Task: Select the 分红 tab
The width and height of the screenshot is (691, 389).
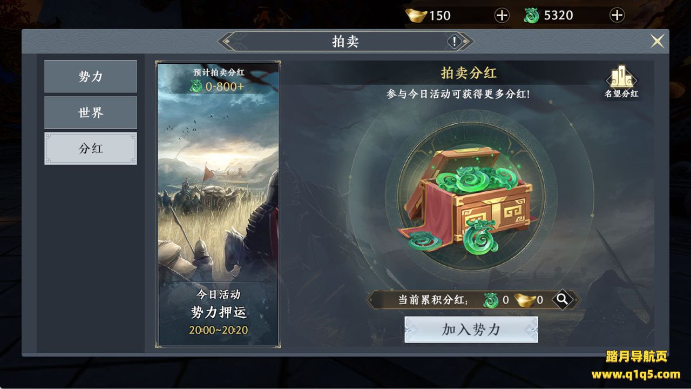Action: click(x=91, y=149)
